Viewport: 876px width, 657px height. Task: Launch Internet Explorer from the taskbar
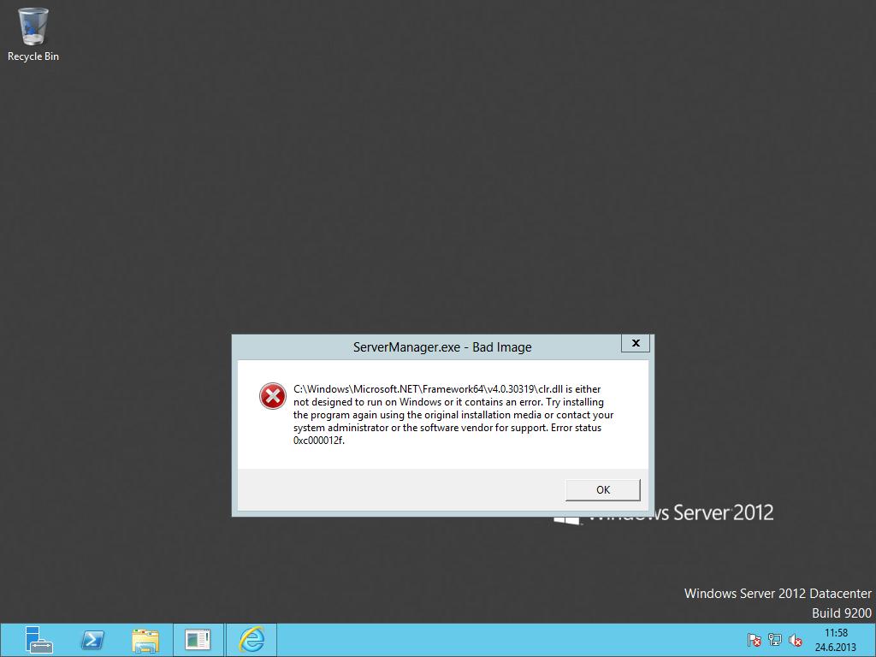tap(252, 640)
